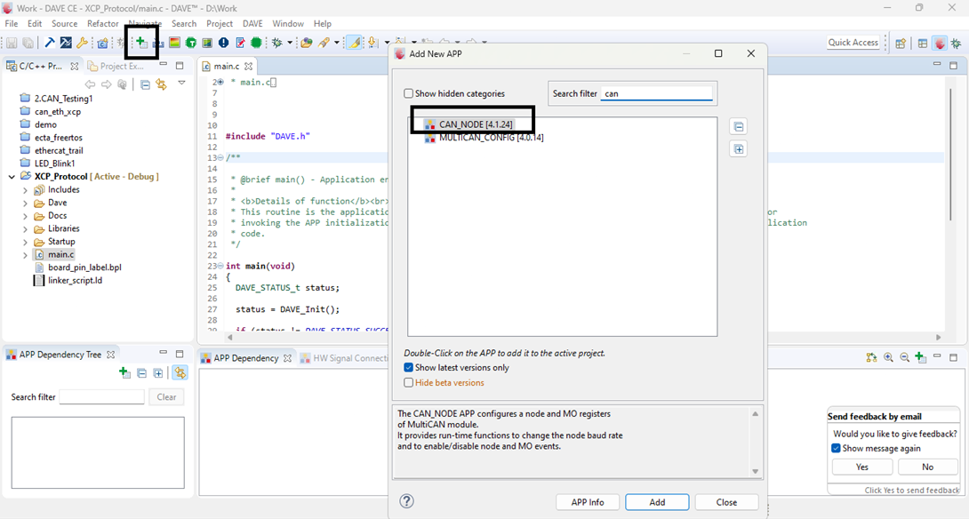Click the Add New APP toolbar icon
Screen dimensions: 969x519
(141, 42)
